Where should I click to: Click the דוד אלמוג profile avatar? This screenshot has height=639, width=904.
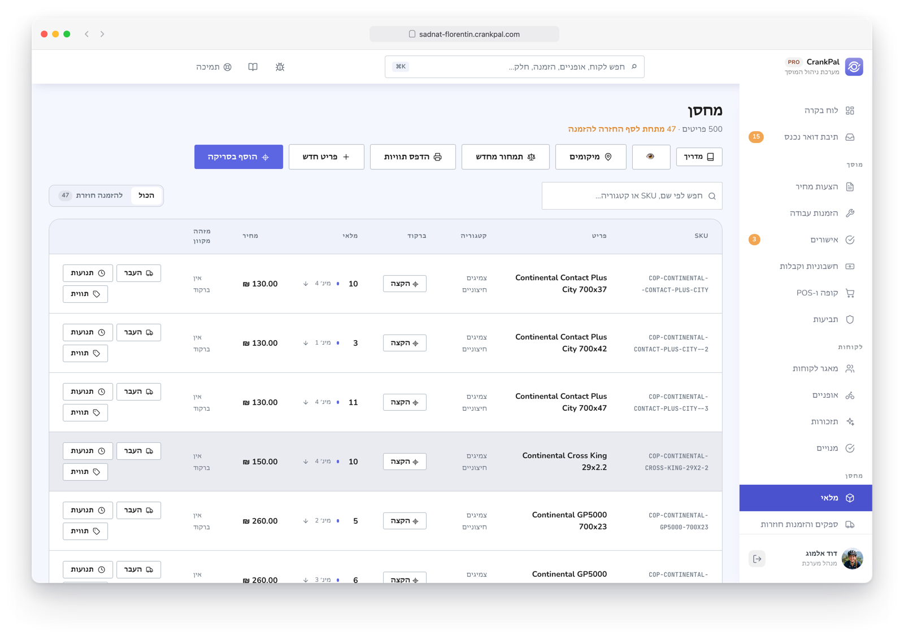pos(852,559)
